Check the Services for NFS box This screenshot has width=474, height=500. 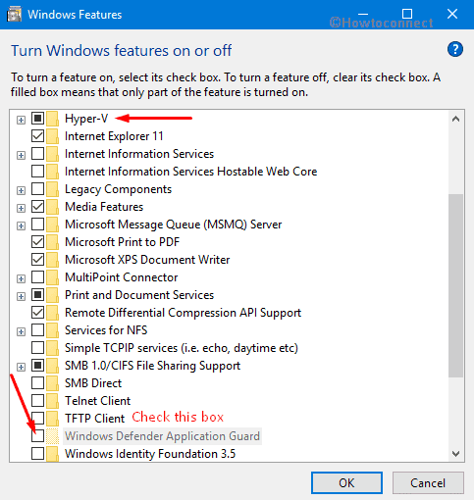point(37,329)
